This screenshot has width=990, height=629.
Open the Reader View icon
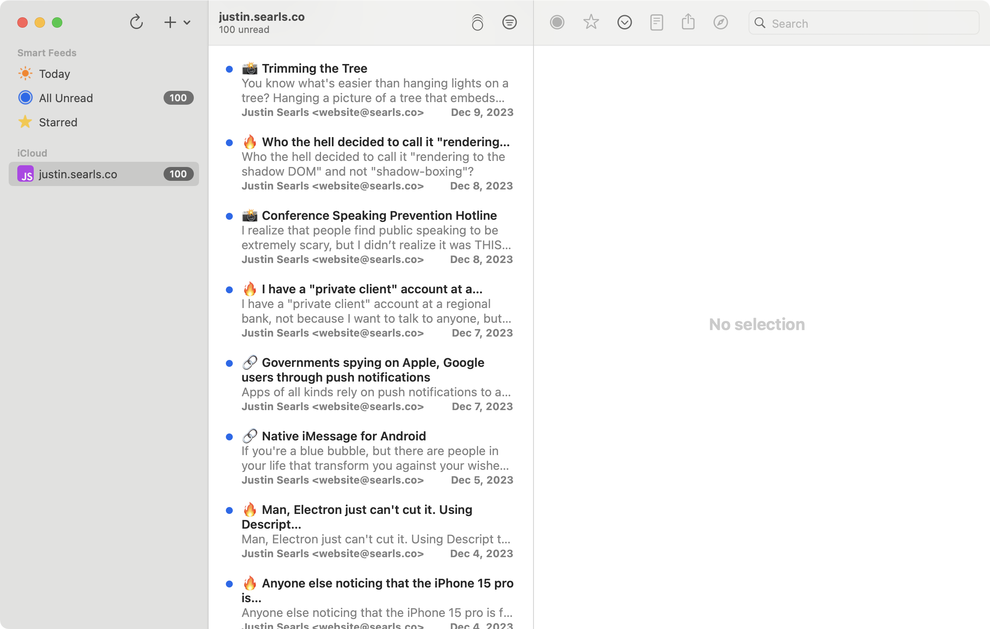pos(656,22)
